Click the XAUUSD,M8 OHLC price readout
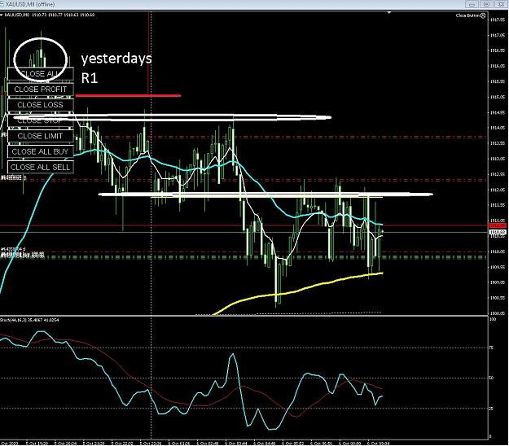 (64, 15)
